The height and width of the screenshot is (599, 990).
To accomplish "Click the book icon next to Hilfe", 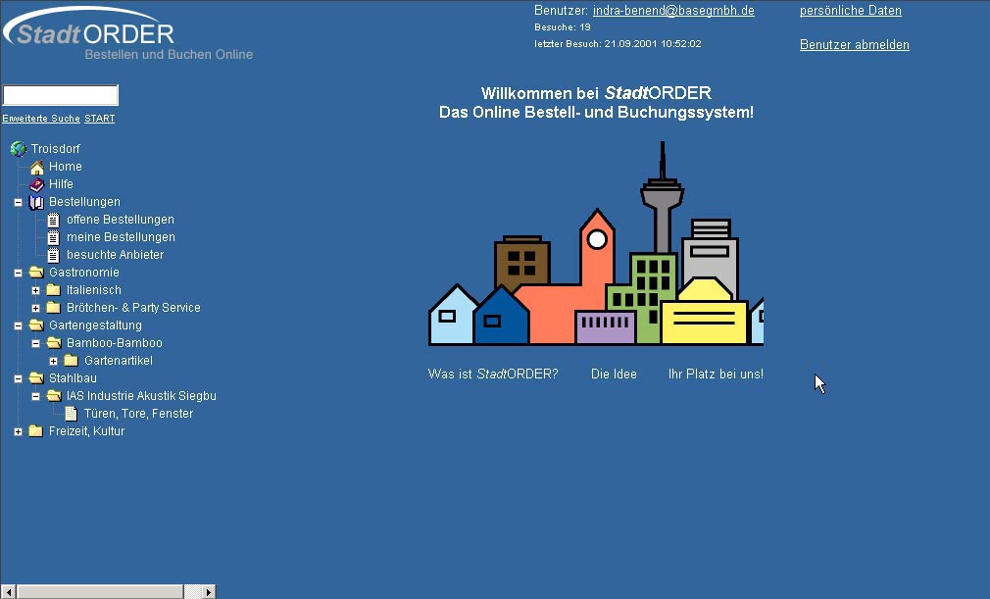I will (x=37, y=184).
